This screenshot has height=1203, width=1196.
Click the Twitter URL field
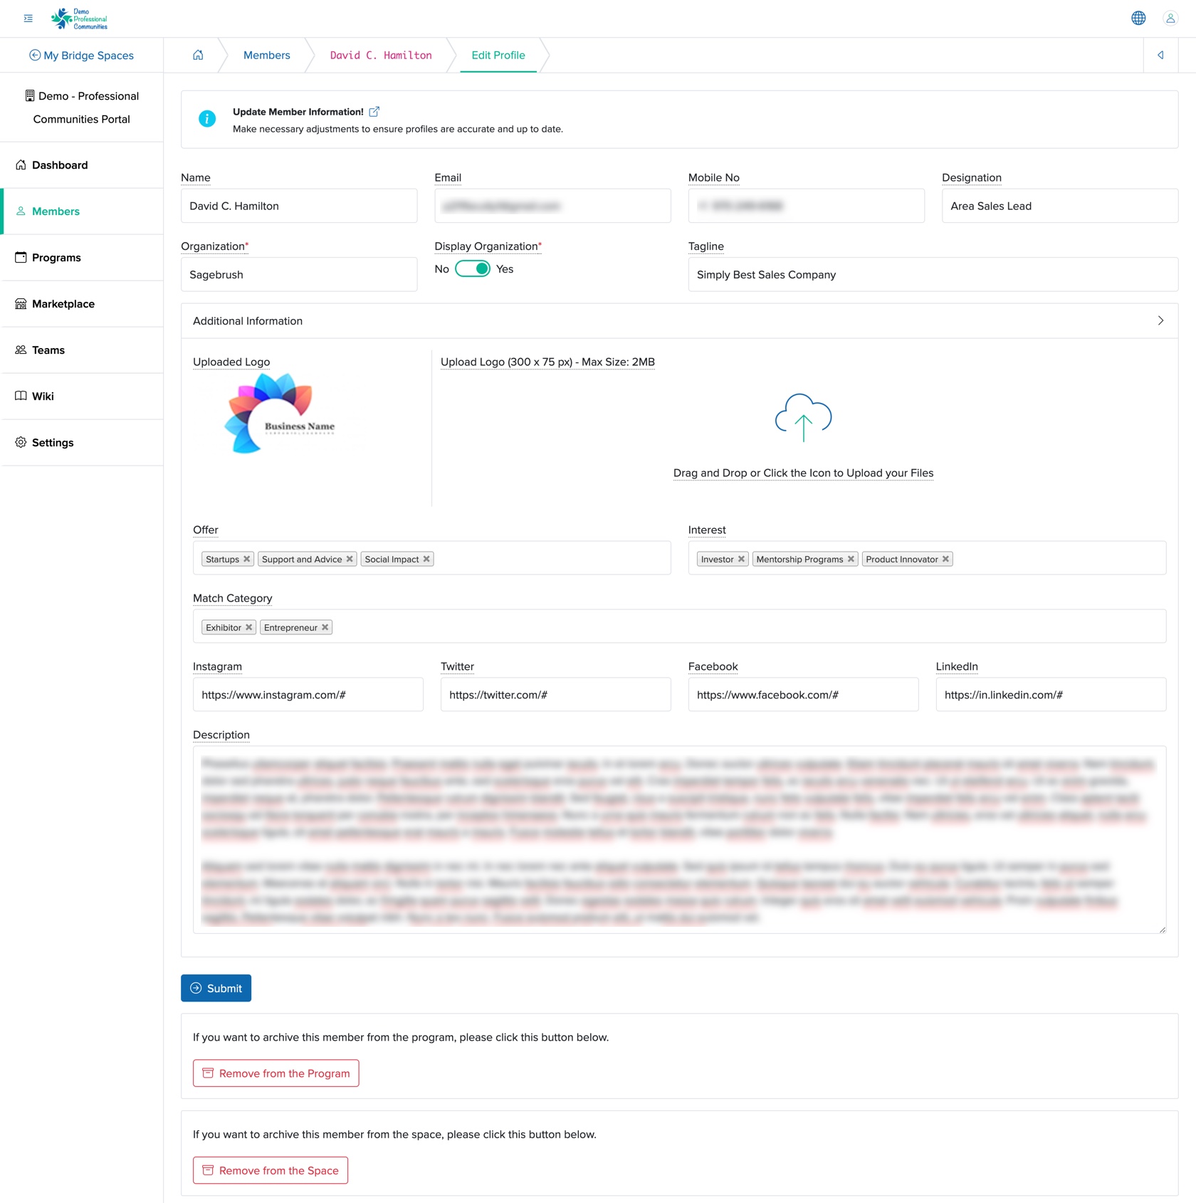tap(555, 695)
